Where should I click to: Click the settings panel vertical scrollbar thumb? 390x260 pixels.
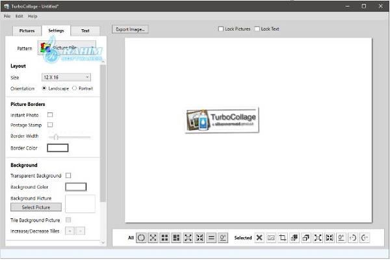[x=103, y=133]
